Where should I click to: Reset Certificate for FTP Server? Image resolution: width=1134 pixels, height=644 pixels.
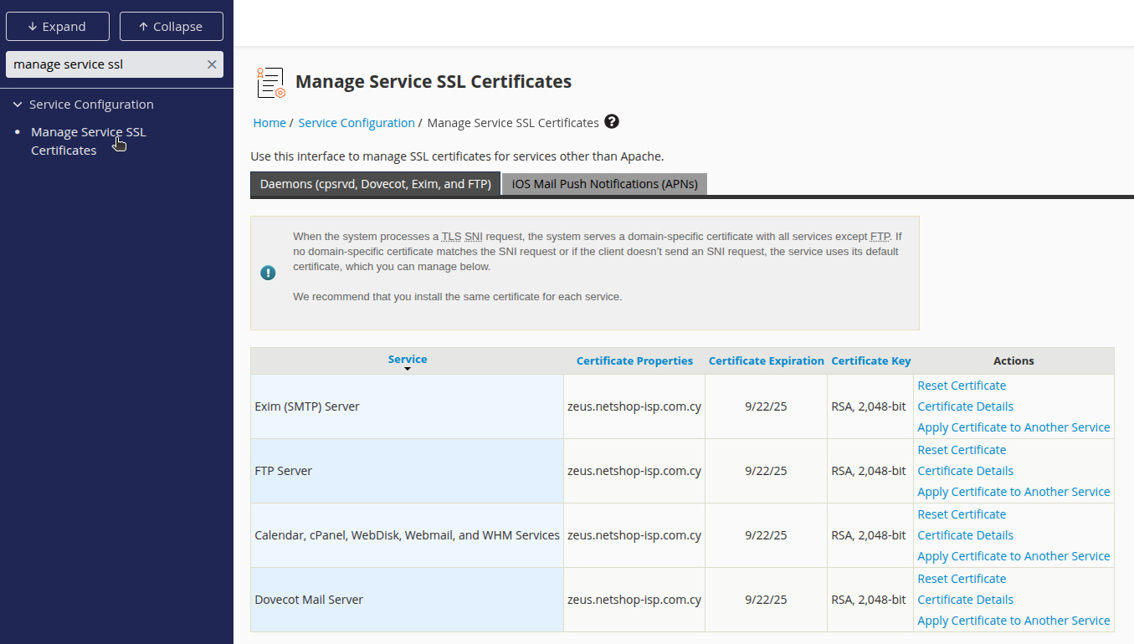pos(962,450)
